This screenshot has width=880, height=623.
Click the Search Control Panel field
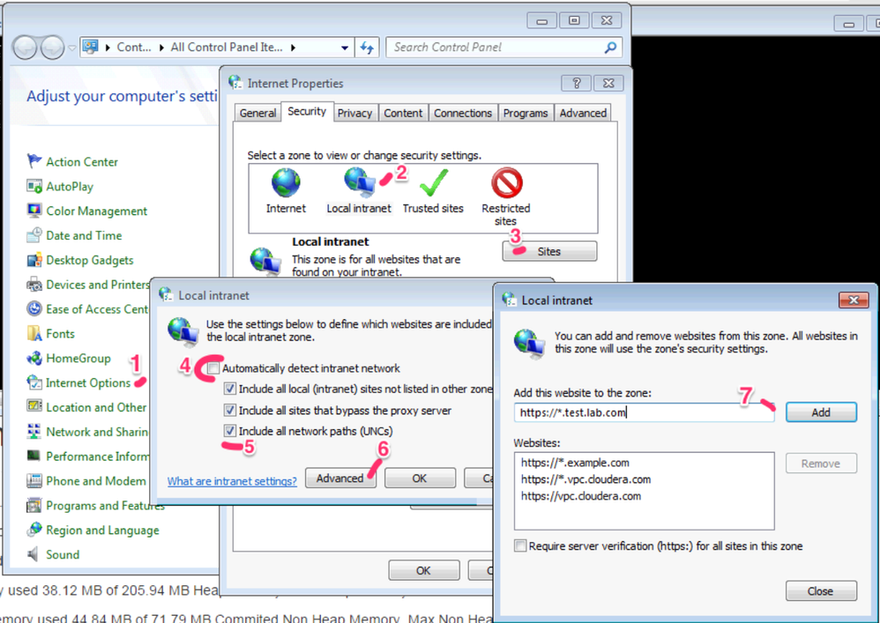pos(504,48)
